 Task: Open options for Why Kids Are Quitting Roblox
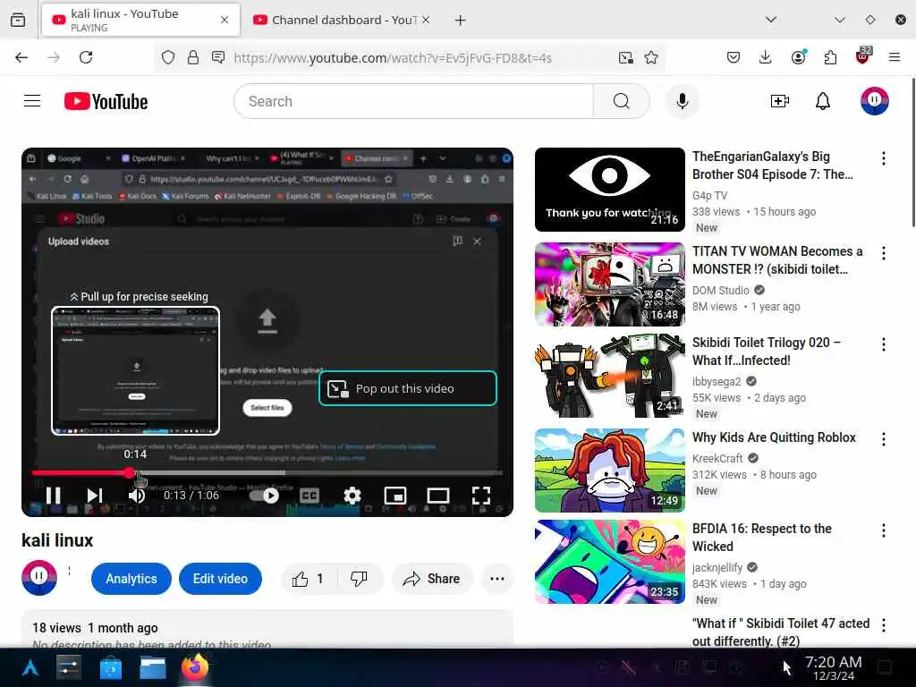pyautogui.click(x=883, y=439)
